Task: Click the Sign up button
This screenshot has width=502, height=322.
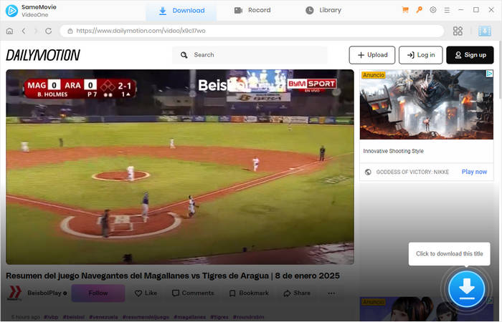Action: [x=470, y=55]
